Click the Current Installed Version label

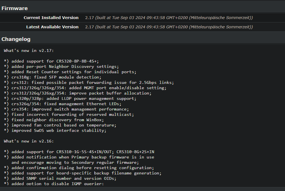click(51, 18)
